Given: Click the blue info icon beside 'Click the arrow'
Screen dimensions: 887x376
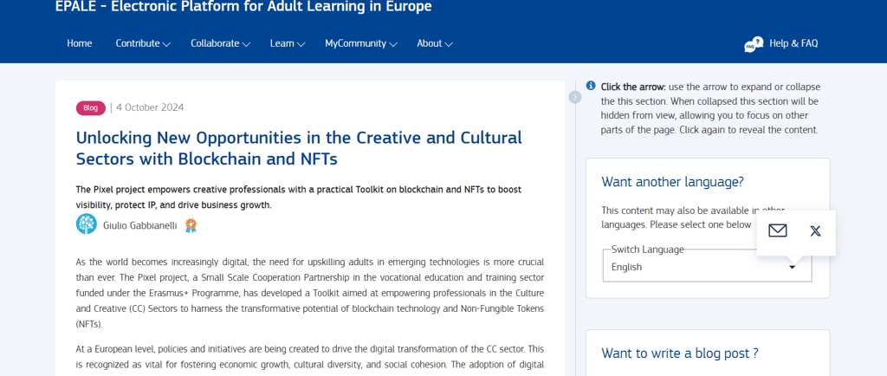Looking at the screenshot, I should point(591,86).
